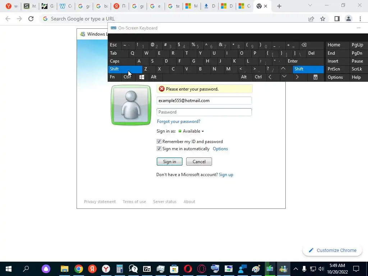The width and height of the screenshot is (368, 276).
Task: Share this page via the share icon
Action: [x=311, y=19]
